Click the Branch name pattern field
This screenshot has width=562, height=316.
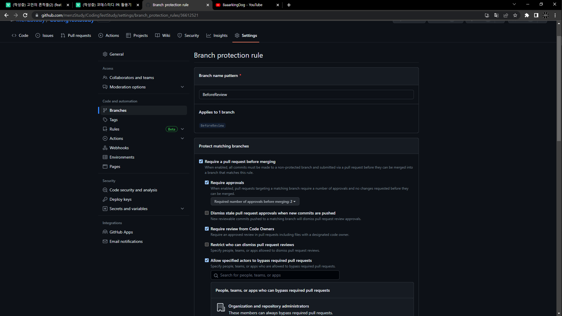tap(306, 95)
